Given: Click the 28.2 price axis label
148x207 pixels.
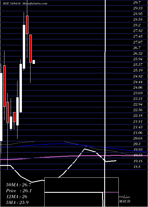Looking at the screenshot, I should pyautogui.click(x=137, y=25).
